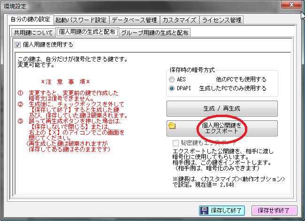The image size is (305, 221).
Task: Switch to 起動パスワード設定 tab
Action: 81,20
